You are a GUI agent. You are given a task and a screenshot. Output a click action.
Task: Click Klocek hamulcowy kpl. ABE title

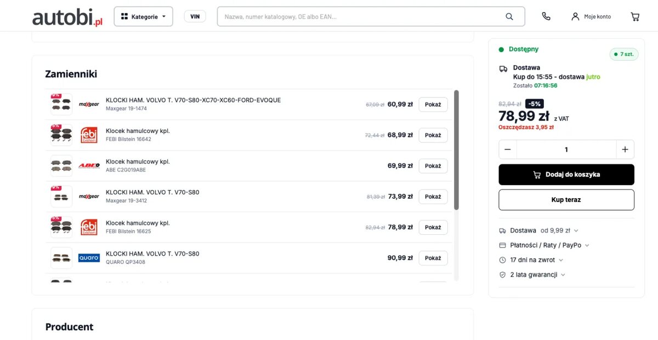(x=138, y=162)
